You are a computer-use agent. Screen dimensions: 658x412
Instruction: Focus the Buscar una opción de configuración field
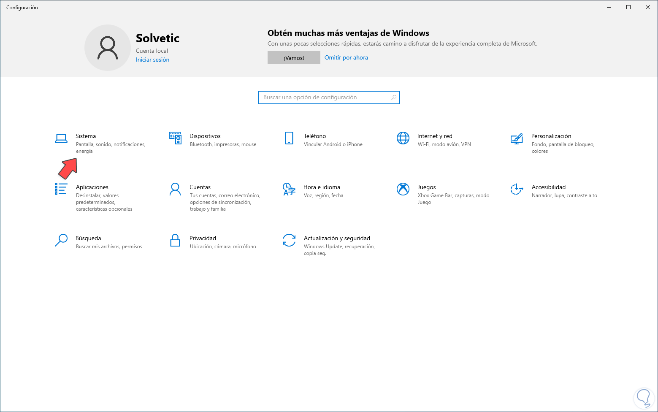point(329,98)
